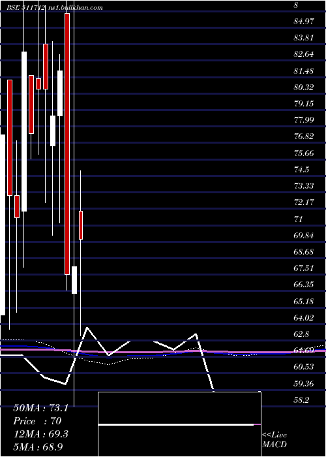Click the 68.68 price axis label
This screenshot has height=457, width=326.
(304, 251)
